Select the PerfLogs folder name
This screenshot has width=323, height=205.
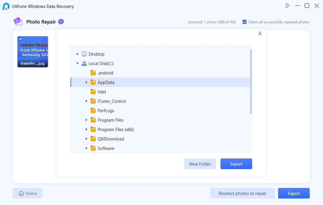[x=106, y=111]
